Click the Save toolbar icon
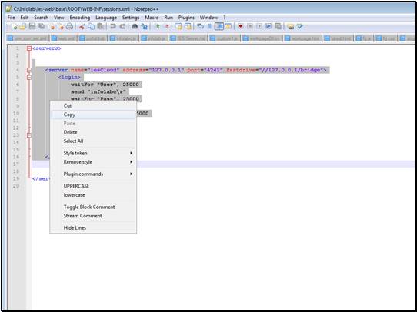This screenshot has width=417, height=312. 32,27
